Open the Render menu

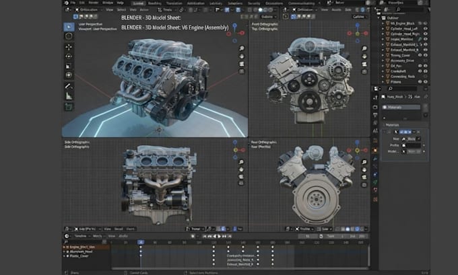tap(94, 3)
